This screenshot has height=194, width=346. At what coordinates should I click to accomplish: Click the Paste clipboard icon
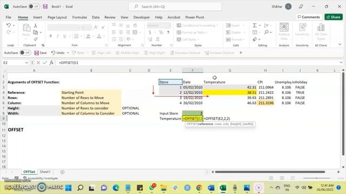tap(26, 28)
